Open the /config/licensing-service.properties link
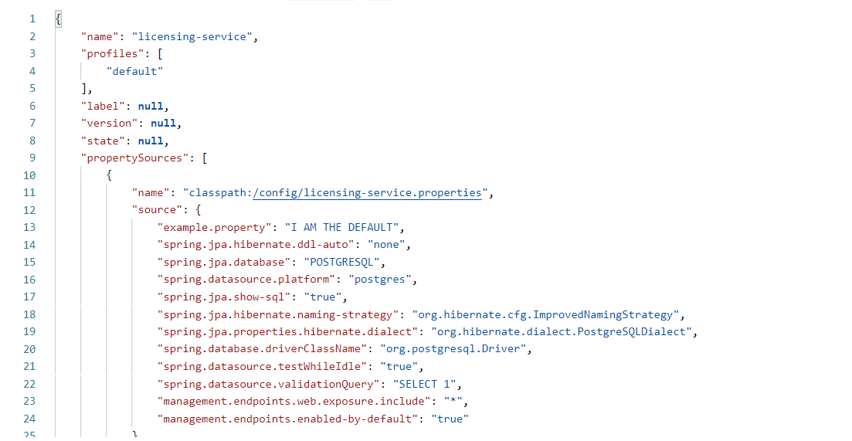This screenshot has width=852, height=441. (x=368, y=193)
